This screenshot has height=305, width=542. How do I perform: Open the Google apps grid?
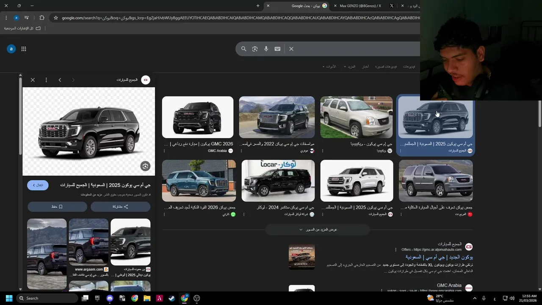24,49
